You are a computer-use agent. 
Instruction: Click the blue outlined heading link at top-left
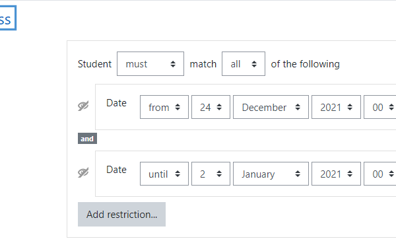coord(7,18)
